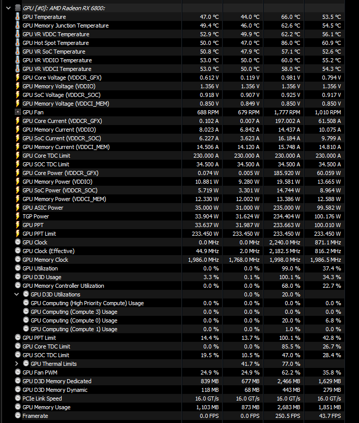Select the GPU Memory Usage row

(x=179, y=407)
